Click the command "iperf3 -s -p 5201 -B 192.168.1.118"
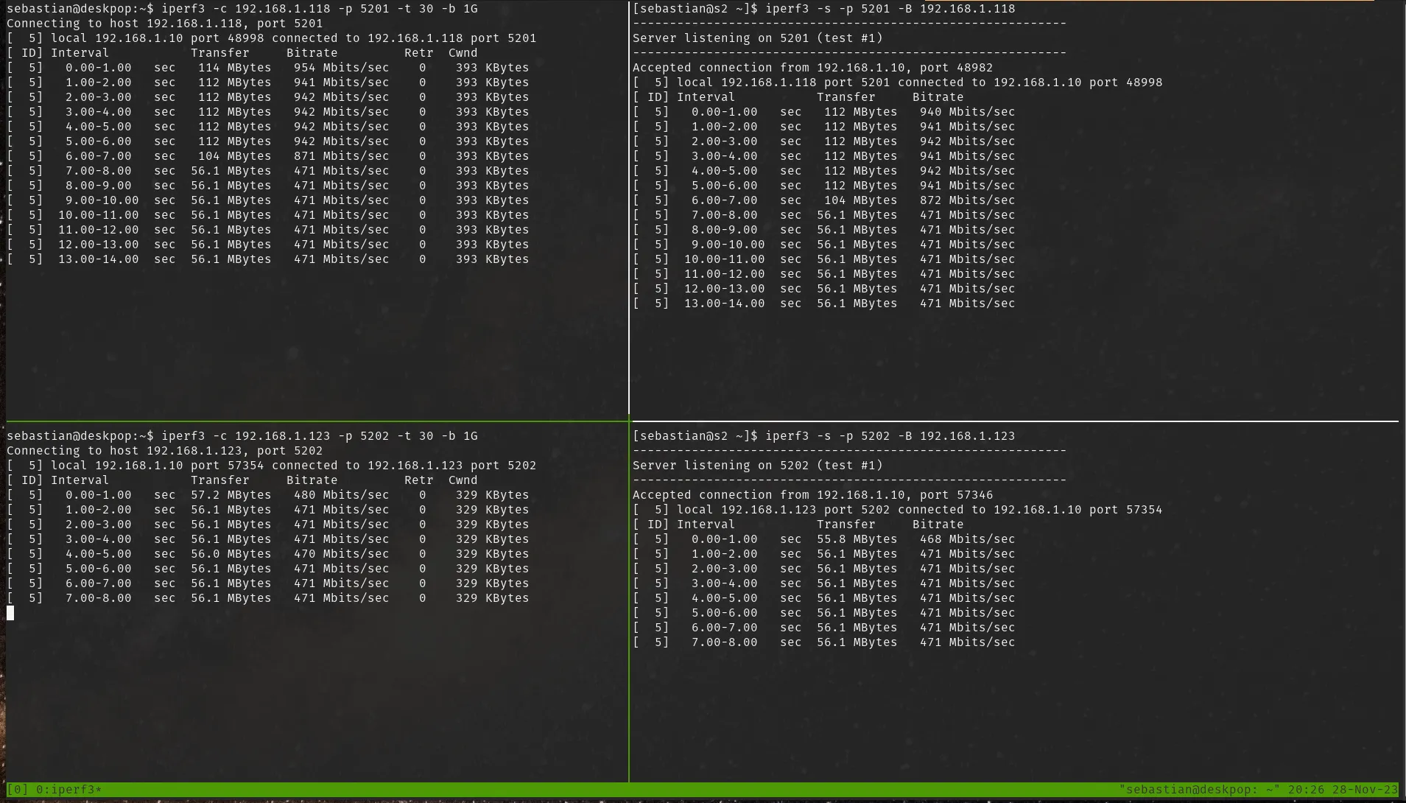Image resolution: width=1406 pixels, height=803 pixels. [x=890, y=9]
